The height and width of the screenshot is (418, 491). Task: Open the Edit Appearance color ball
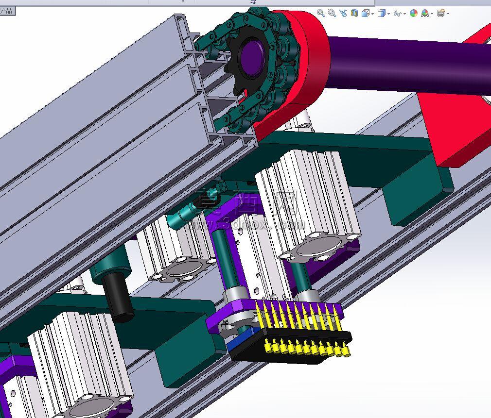coord(414,13)
